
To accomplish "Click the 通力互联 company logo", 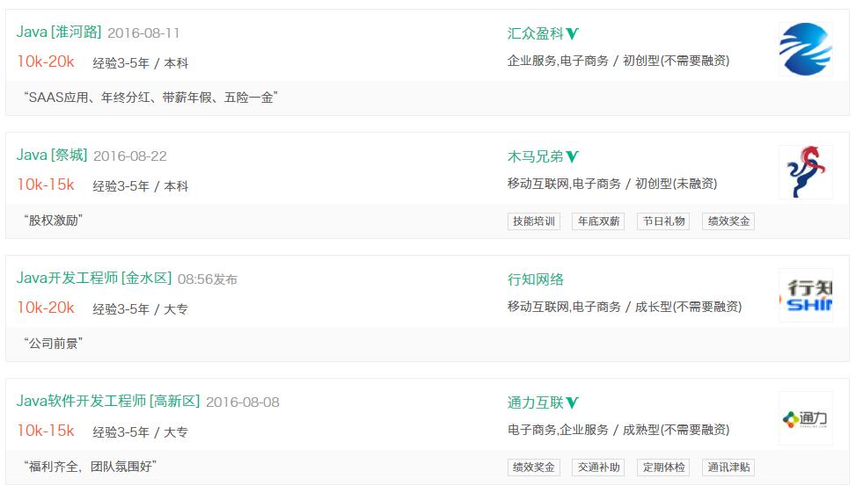I will point(805,418).
